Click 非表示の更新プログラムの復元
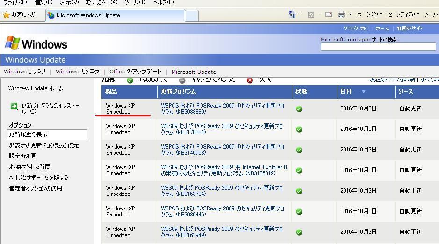Image resolution: width=439 pixels, height=244 pixels. point(43,145)
